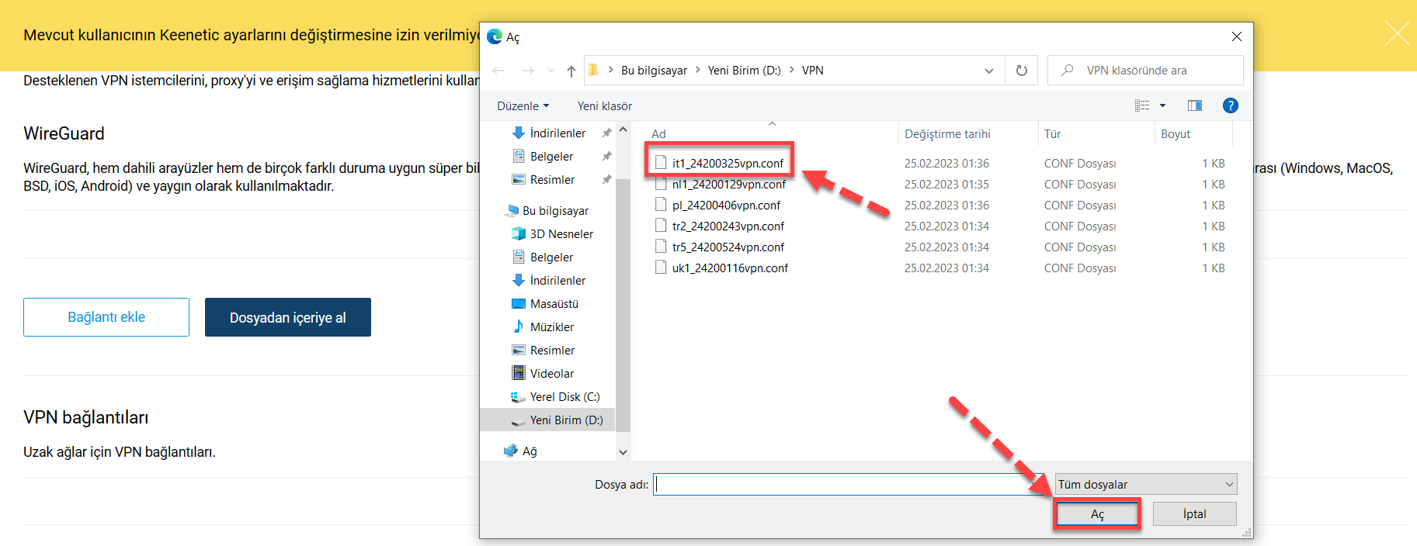Go forward with the right arrow
Screen dimensions: 1417x546
click(528, 71)
